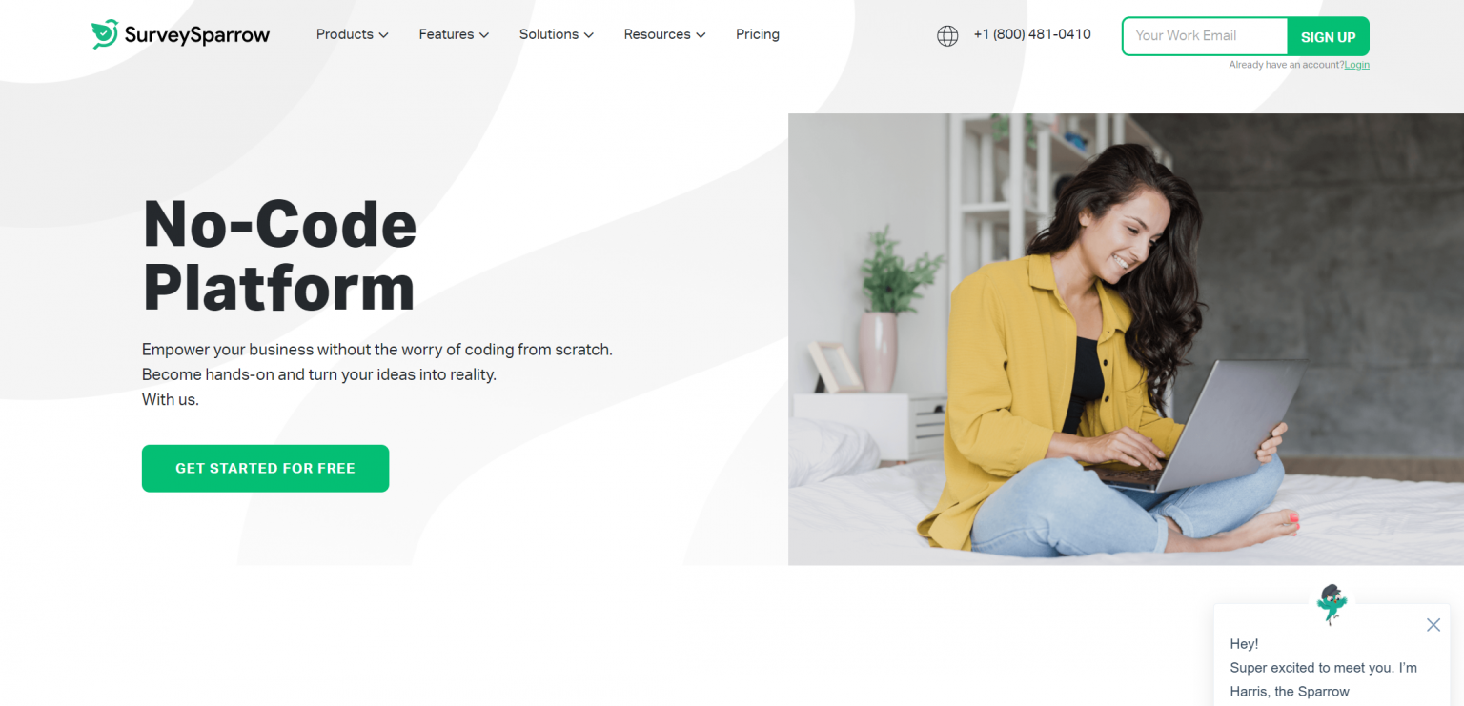Viewport: 1464px width, 706px height.
Task: Click the Sparrow chatbot avatar icon
Action: click(1331, 604)
